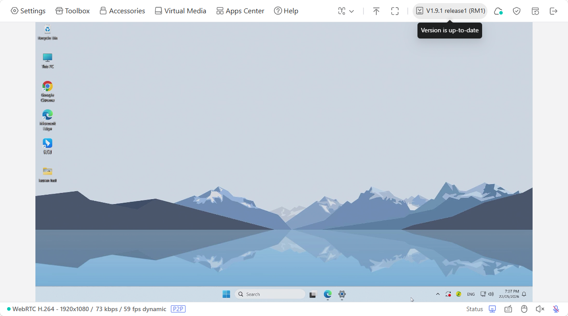Expand the text recognition dropdown

[x=346, y=11]
